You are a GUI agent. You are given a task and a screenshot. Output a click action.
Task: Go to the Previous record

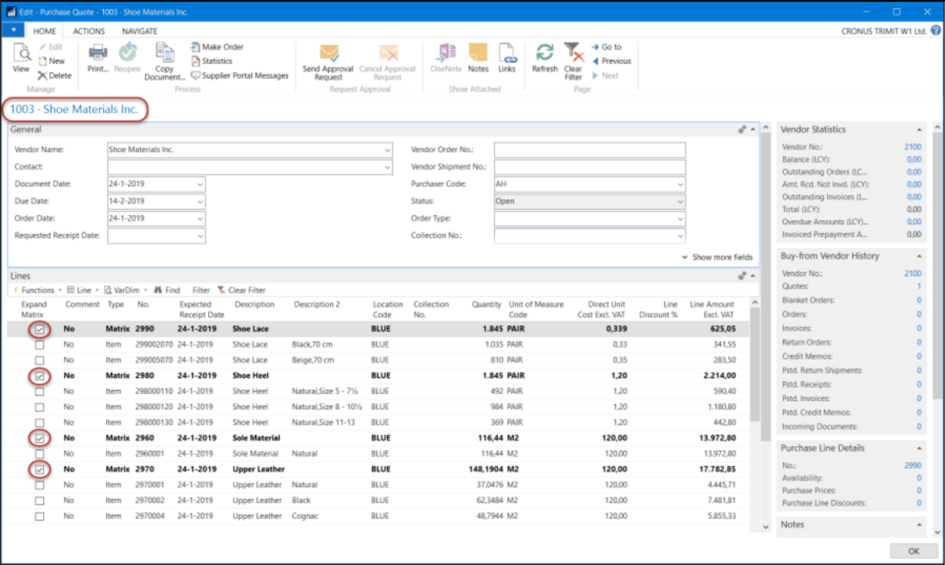611,61
